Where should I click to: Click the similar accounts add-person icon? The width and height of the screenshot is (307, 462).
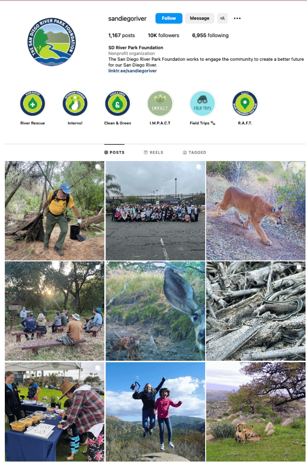pyautogui.click(x=222, y=18)
